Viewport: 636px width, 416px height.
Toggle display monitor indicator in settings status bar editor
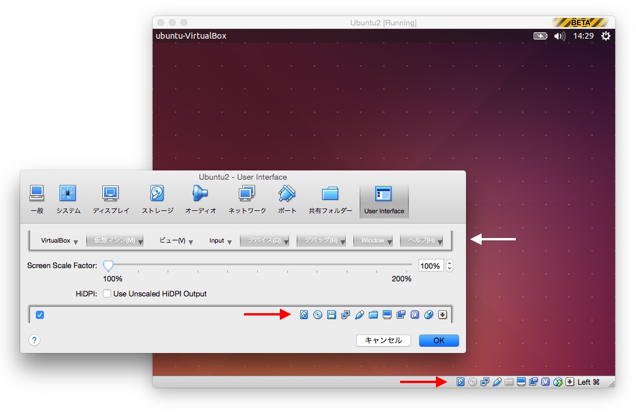387,315
